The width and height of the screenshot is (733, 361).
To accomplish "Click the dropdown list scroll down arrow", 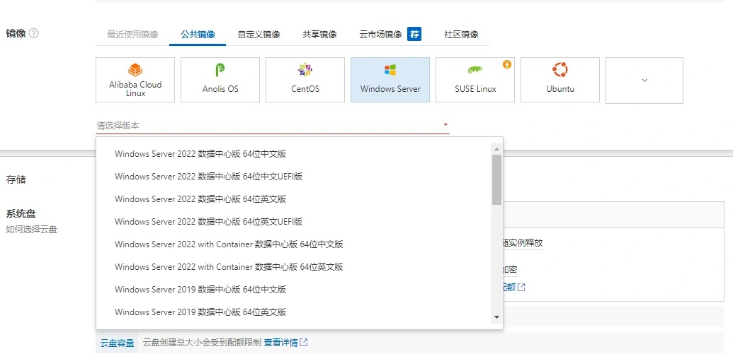I will click(496, 317).
